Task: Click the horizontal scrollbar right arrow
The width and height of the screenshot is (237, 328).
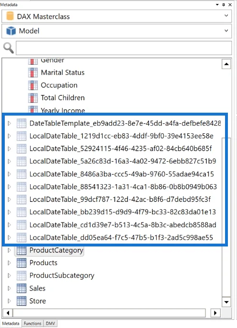Action: (215, 313)
